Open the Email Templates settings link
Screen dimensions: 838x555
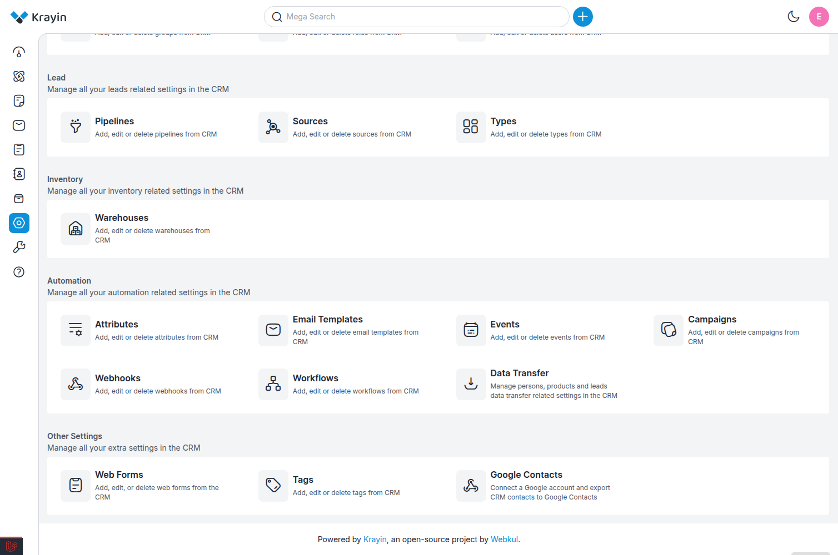tap(328, 319)
